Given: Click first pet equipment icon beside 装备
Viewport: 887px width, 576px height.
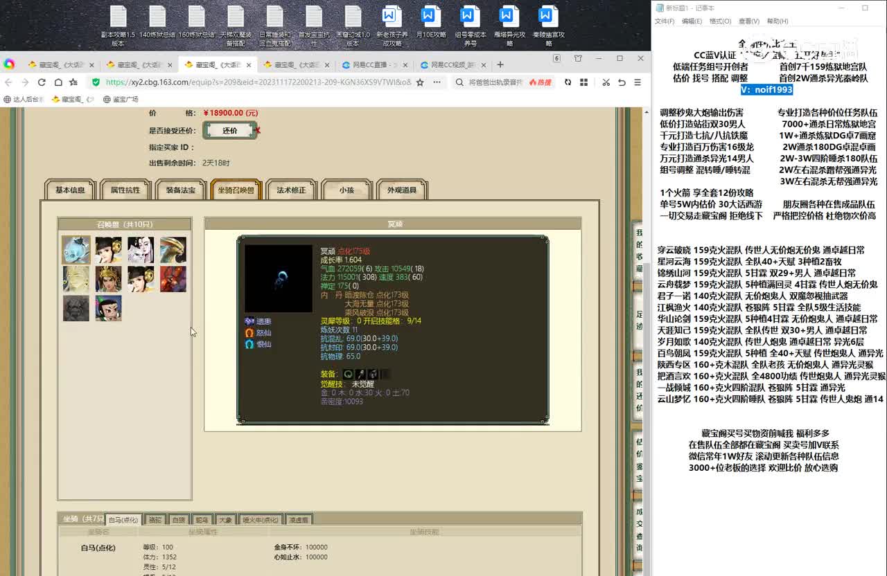Looking at the screenshot, I should point(348,374).
